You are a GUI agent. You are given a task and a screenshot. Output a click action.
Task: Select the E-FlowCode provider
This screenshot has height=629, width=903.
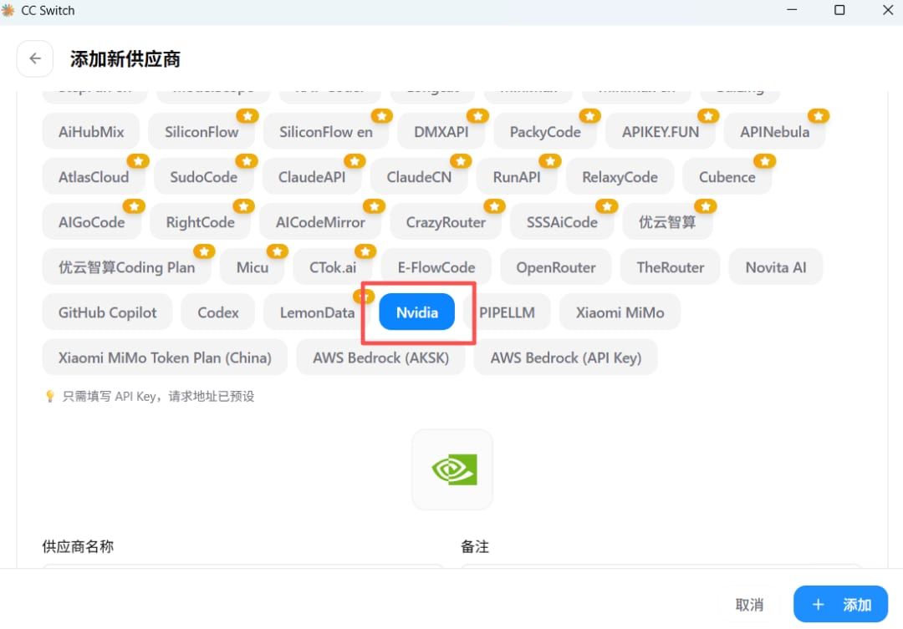point(436,267)
